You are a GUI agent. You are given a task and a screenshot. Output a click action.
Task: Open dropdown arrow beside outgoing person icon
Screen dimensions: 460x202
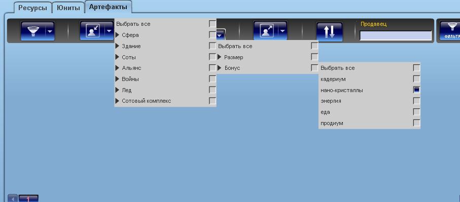(x=283, y=31)
